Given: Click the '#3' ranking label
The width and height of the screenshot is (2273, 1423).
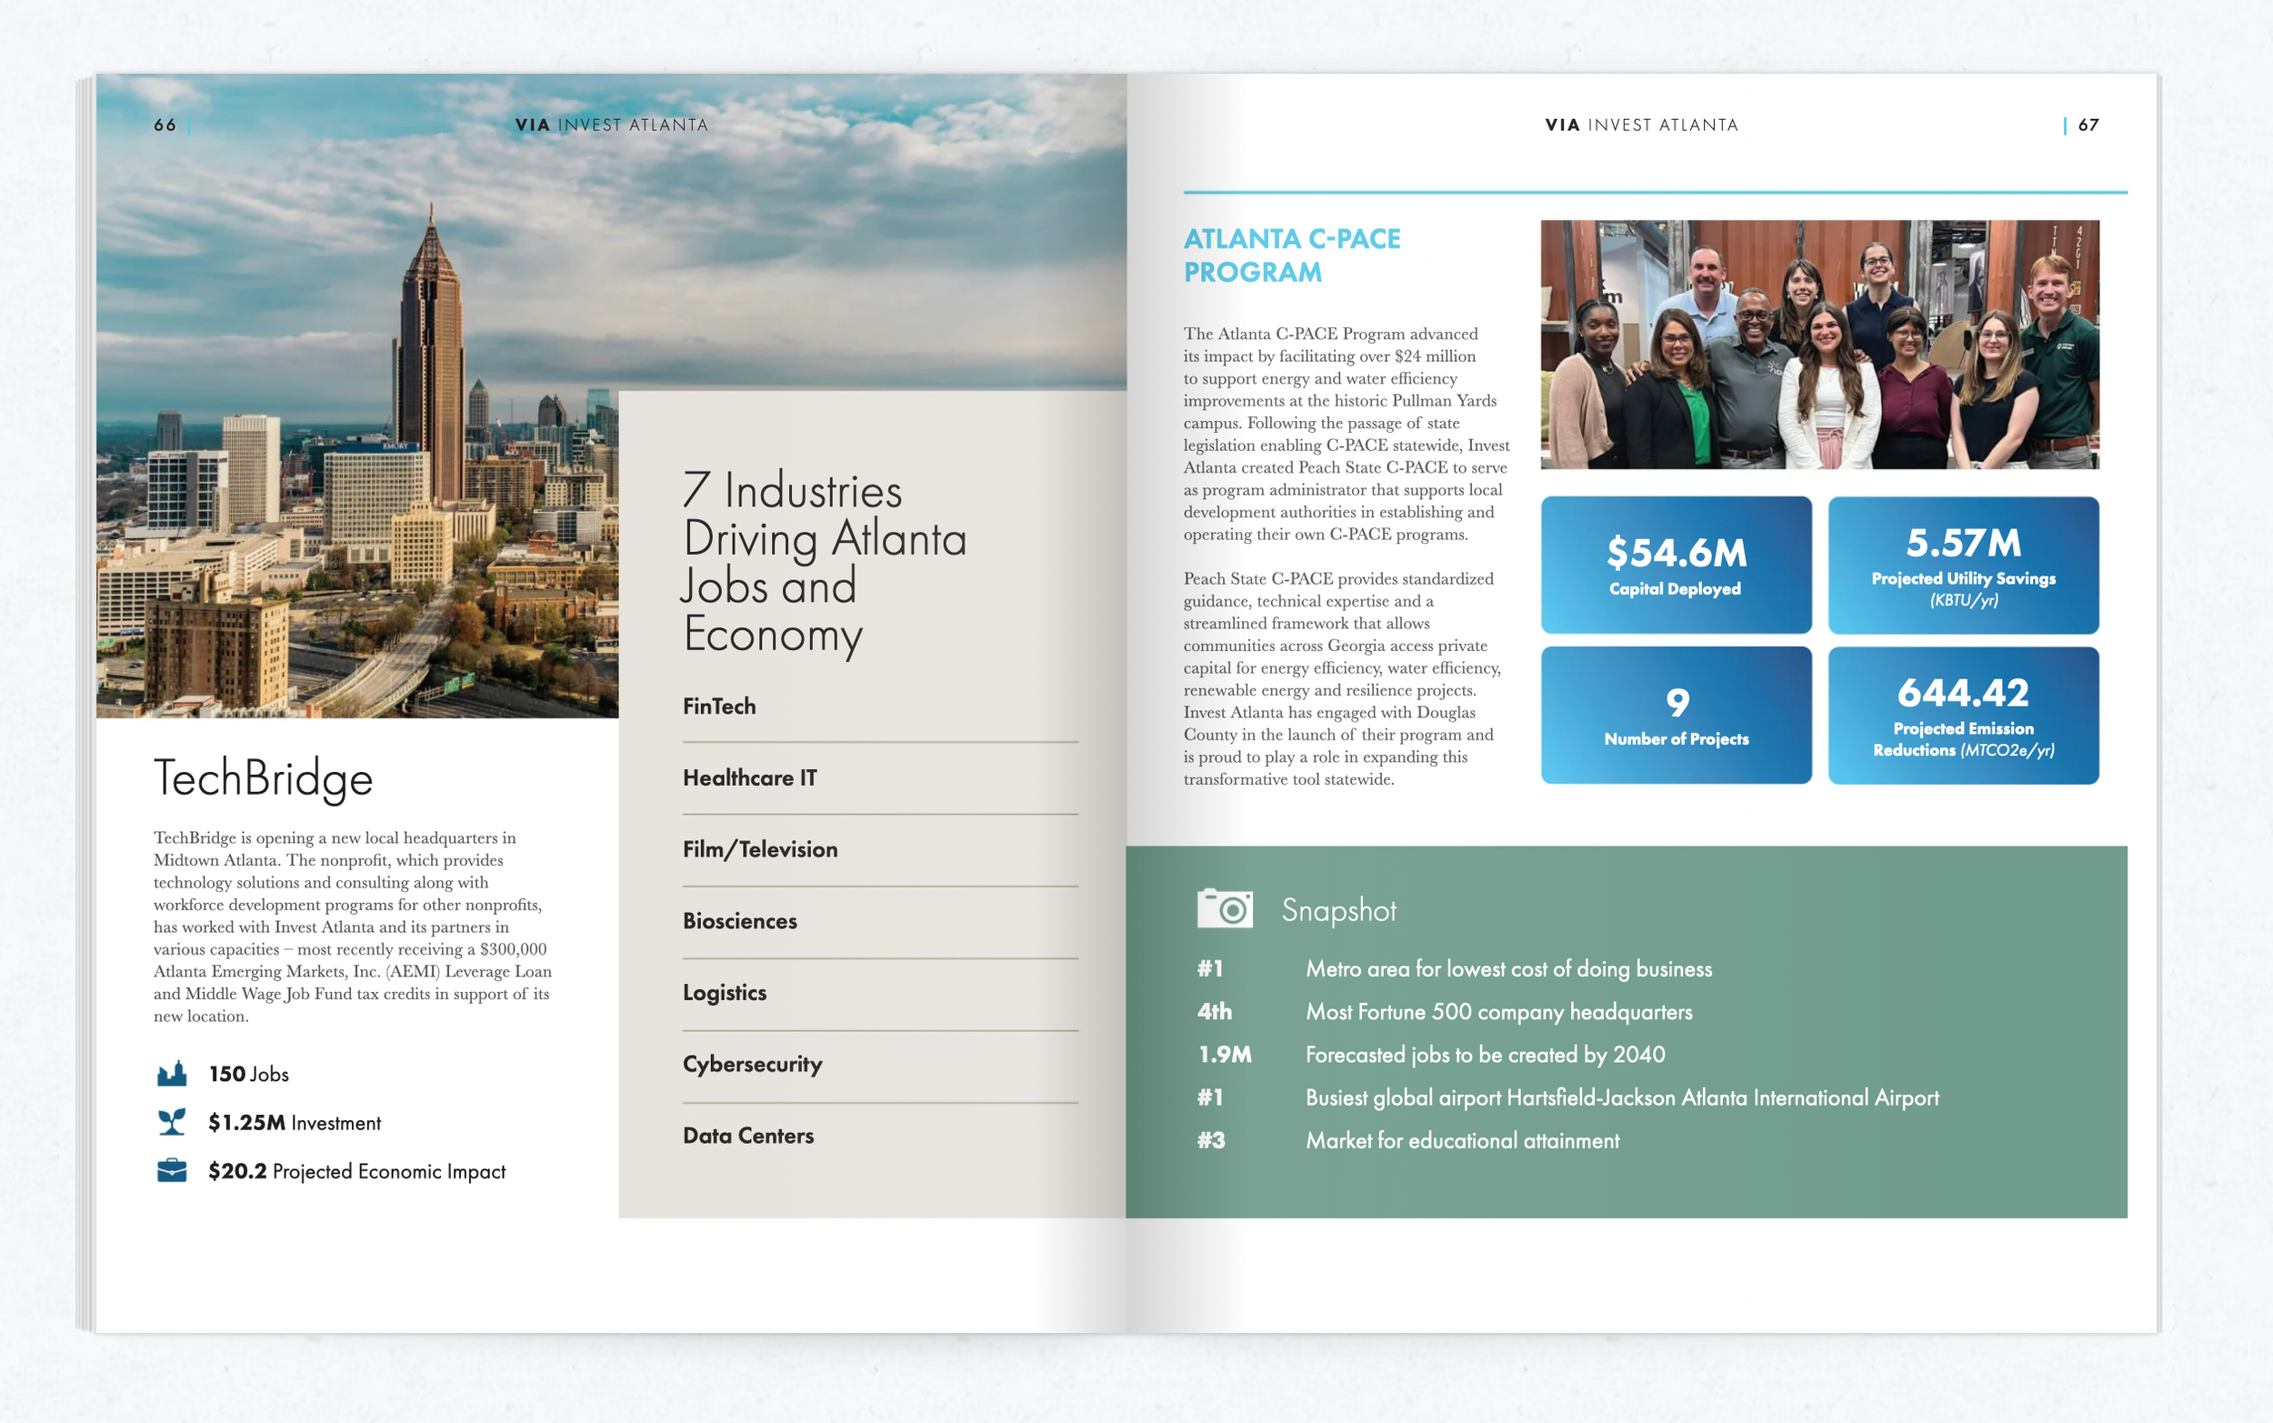Looking at the screenshot, I should pos(1211,1140).
